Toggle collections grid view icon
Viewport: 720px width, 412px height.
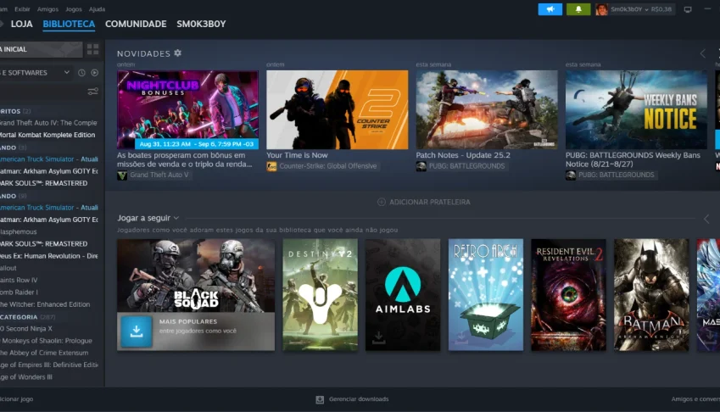pyautogui.click(x=92, y=49)
